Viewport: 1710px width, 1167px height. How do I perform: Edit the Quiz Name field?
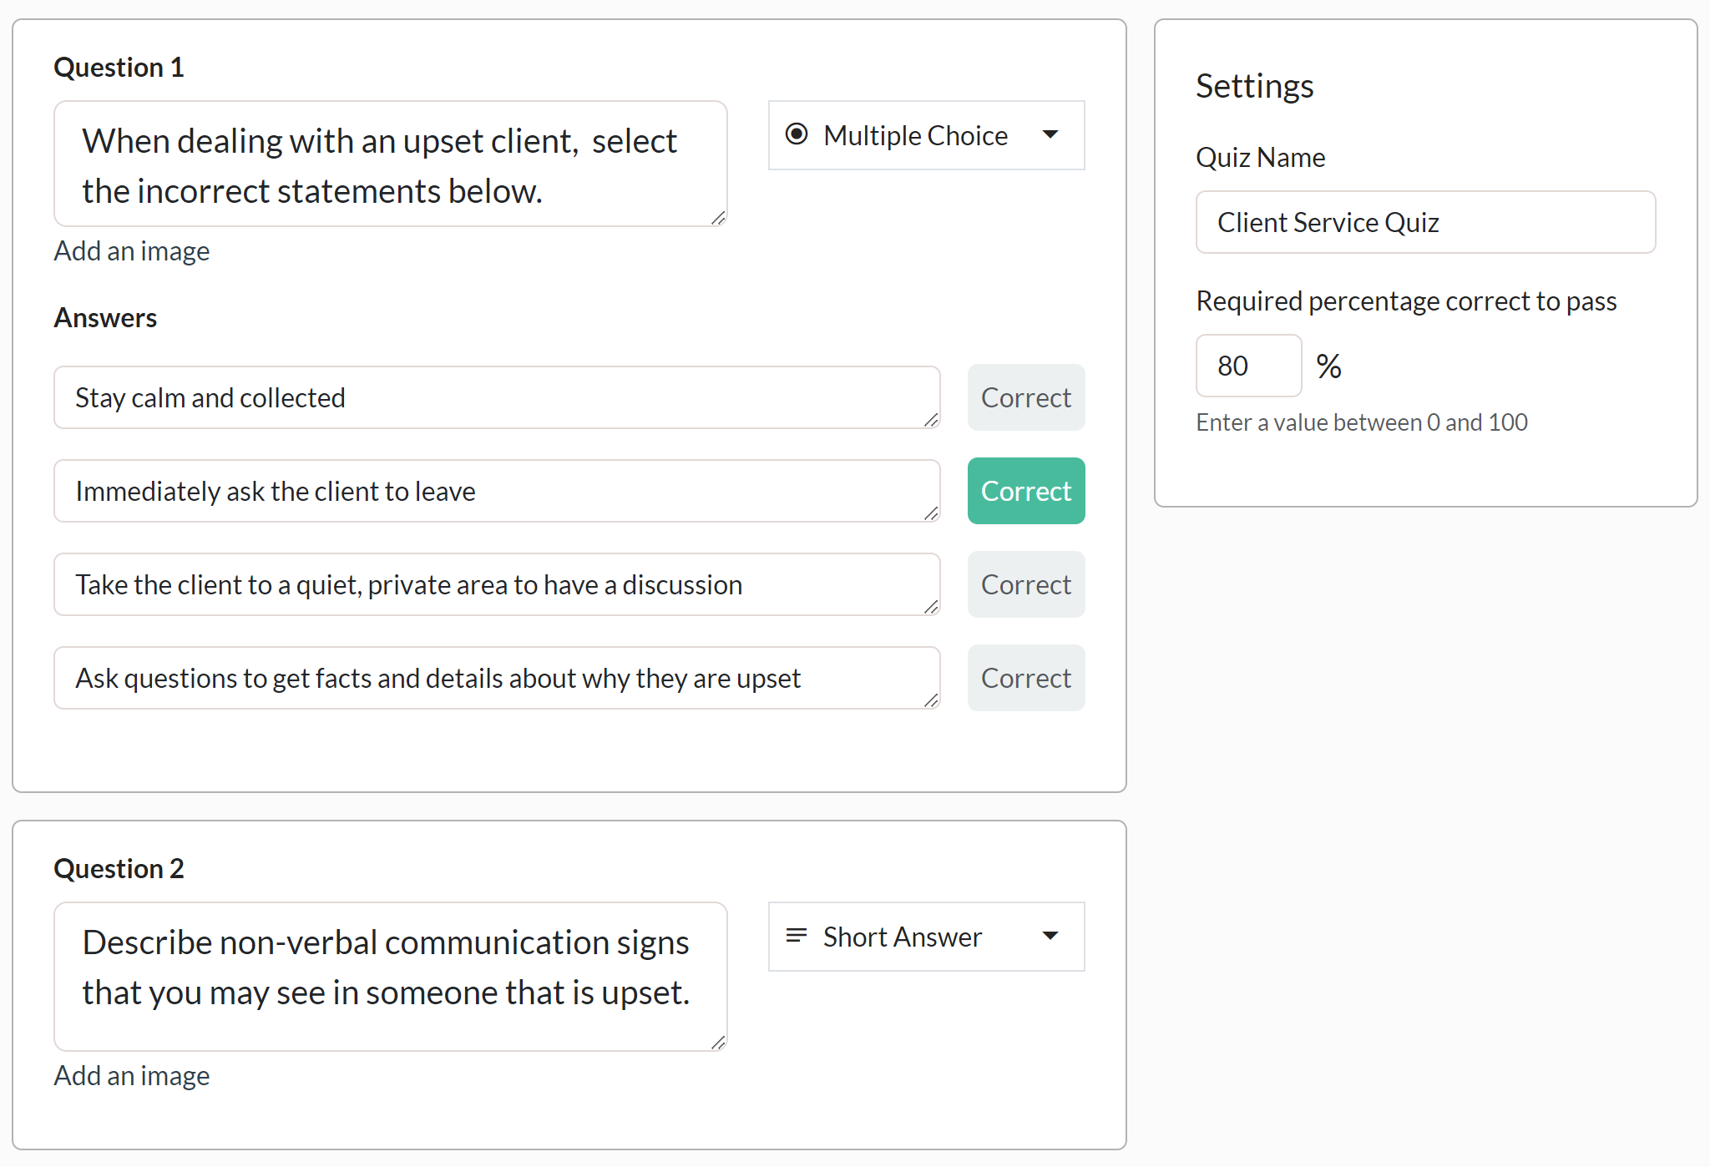(1424, 222)
